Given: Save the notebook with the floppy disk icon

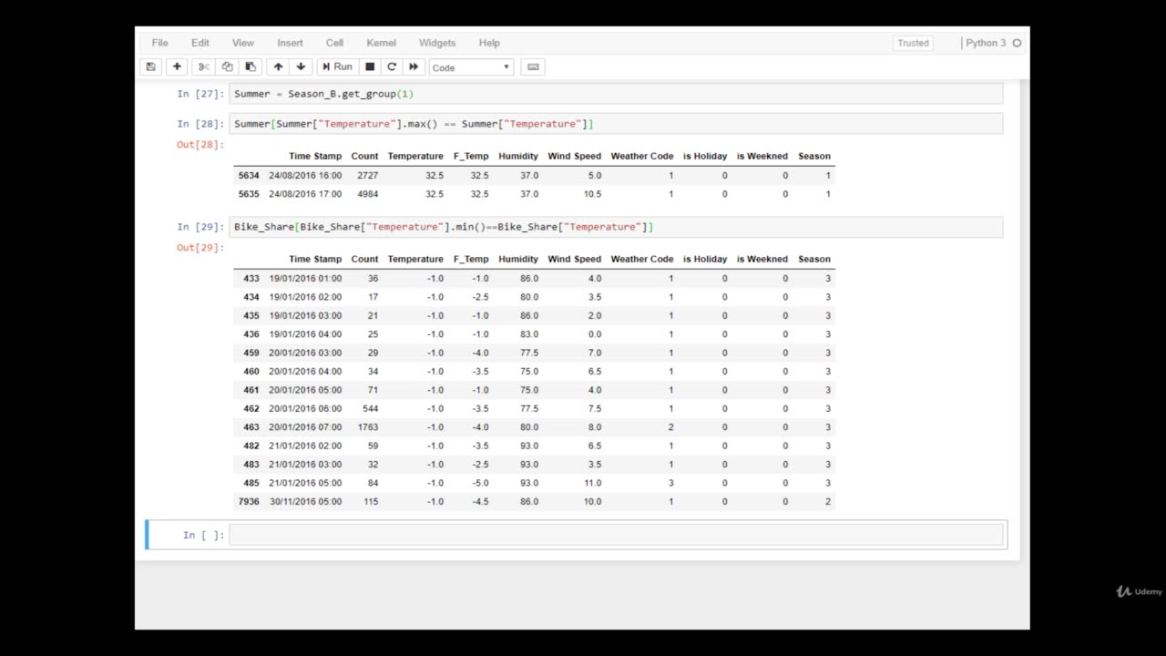Looking at the screenshot, I should coord(151,67).
